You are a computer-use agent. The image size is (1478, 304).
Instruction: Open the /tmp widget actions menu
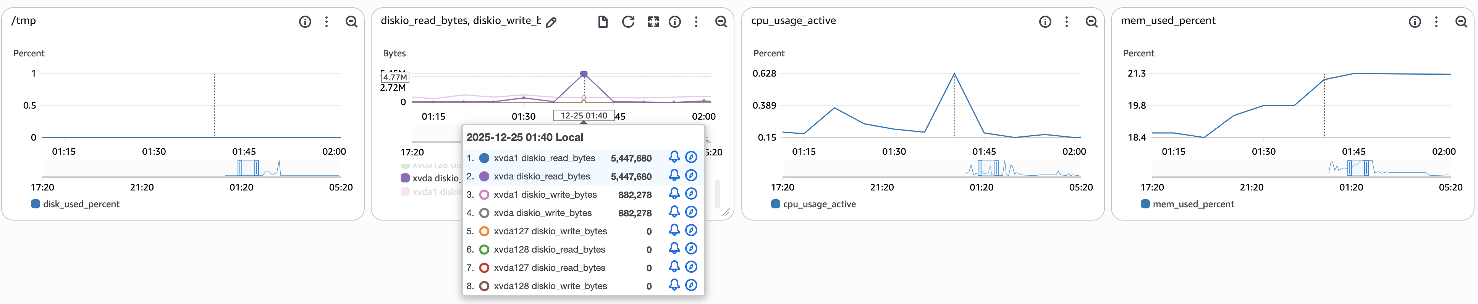pyautogui.click(x=327, y=22)
